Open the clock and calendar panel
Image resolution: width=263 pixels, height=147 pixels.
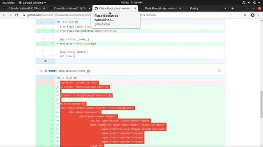(x=131, y=2)
